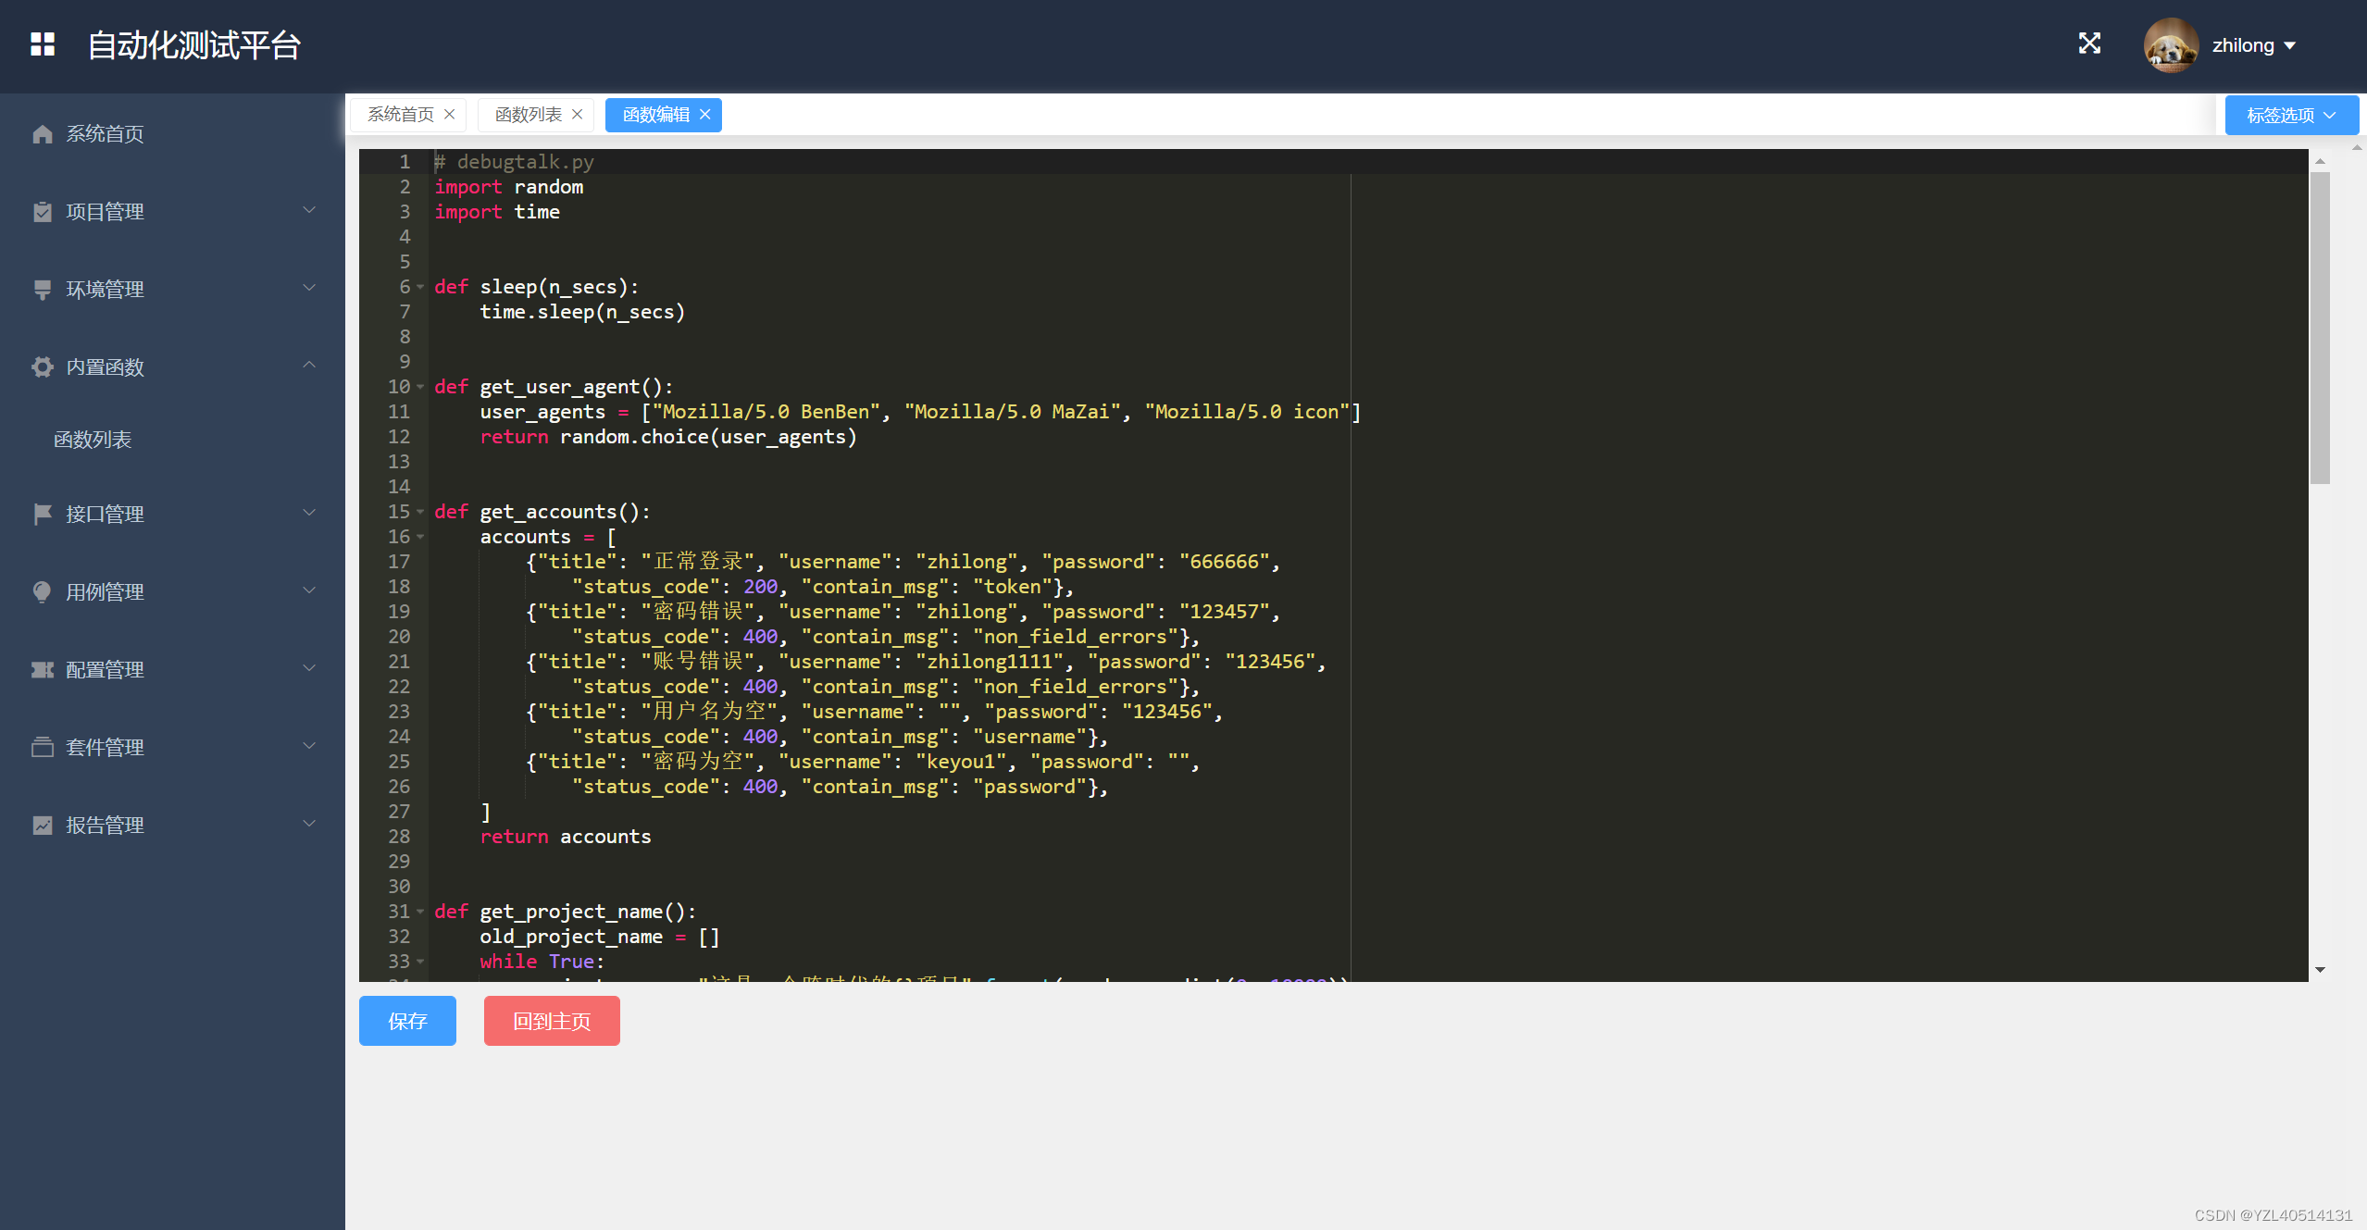2367x1230 pixels.
Task: Click the username 'zhilong' in header
Action: point(2243,45)
